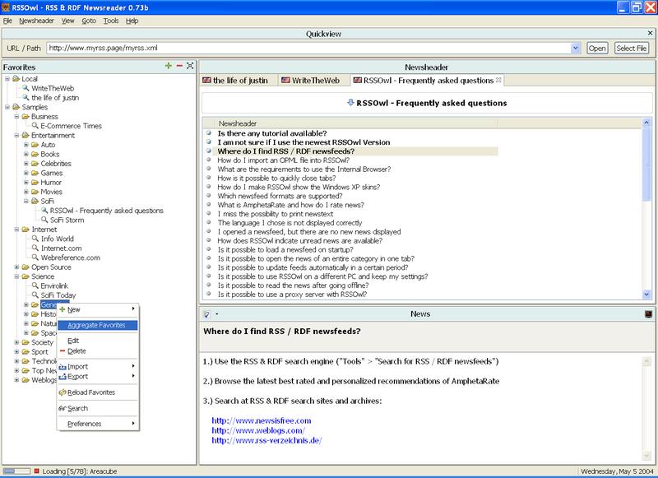Click the Open button in Quickview
Screen dimensions: 658x478
(597, 49)
